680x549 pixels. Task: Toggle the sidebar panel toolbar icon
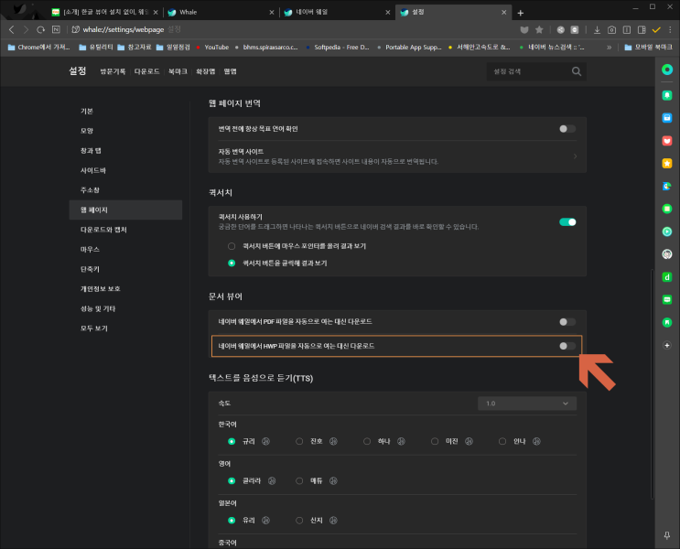tap(642, 29)
